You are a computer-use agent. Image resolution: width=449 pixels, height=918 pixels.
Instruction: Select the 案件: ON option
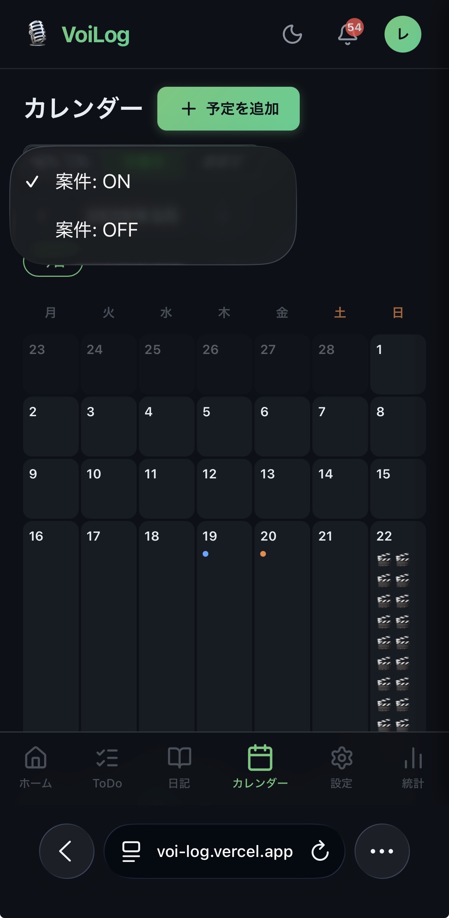pyautogui.click(x=93, y=182)
